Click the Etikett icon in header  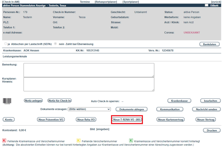pyautogui.click(x=207, y=5)
